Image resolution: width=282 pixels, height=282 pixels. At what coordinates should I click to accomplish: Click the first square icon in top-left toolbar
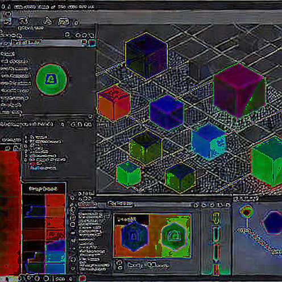coord(7,21)
